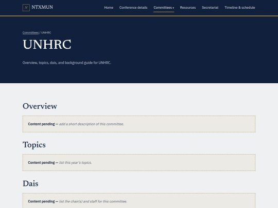Click the NTXMUN logo icon
The height and width of the screenshot is (208, 278).
[26, 8]
